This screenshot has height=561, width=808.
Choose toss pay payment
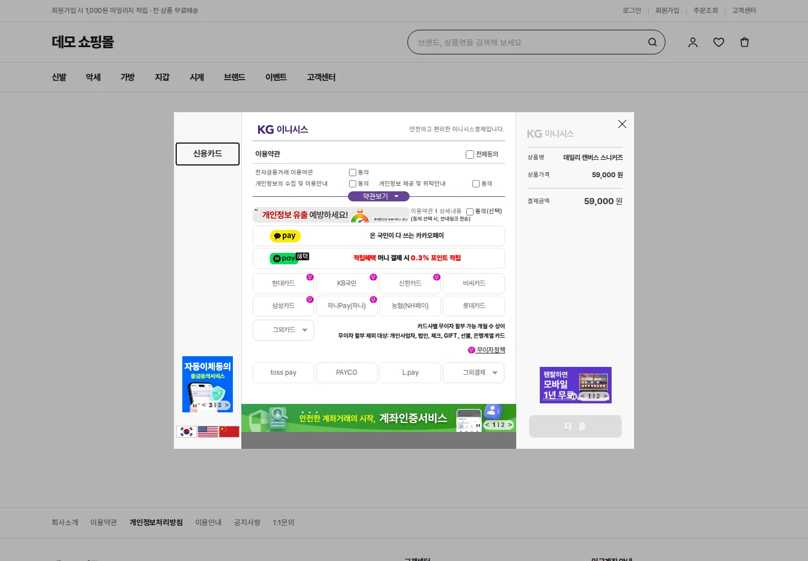[x=283, y=373]
